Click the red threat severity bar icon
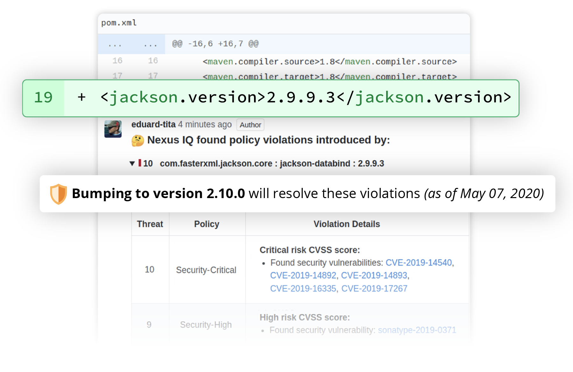 point(140,163)
